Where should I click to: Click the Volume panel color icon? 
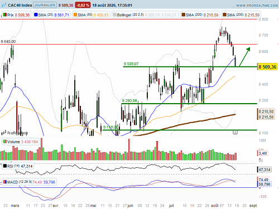coord(5,142)
